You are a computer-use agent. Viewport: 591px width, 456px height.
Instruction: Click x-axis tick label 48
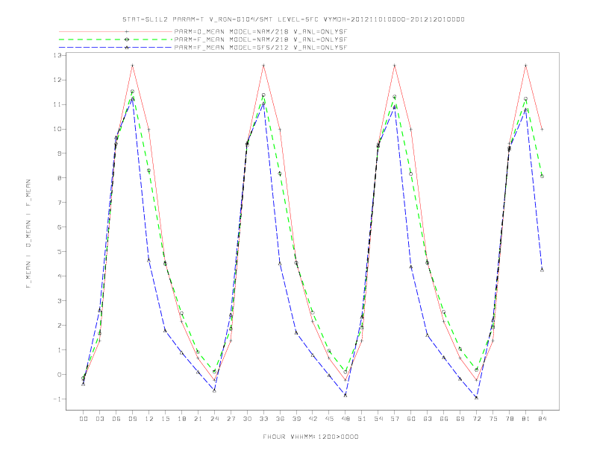tap(345, 419)
